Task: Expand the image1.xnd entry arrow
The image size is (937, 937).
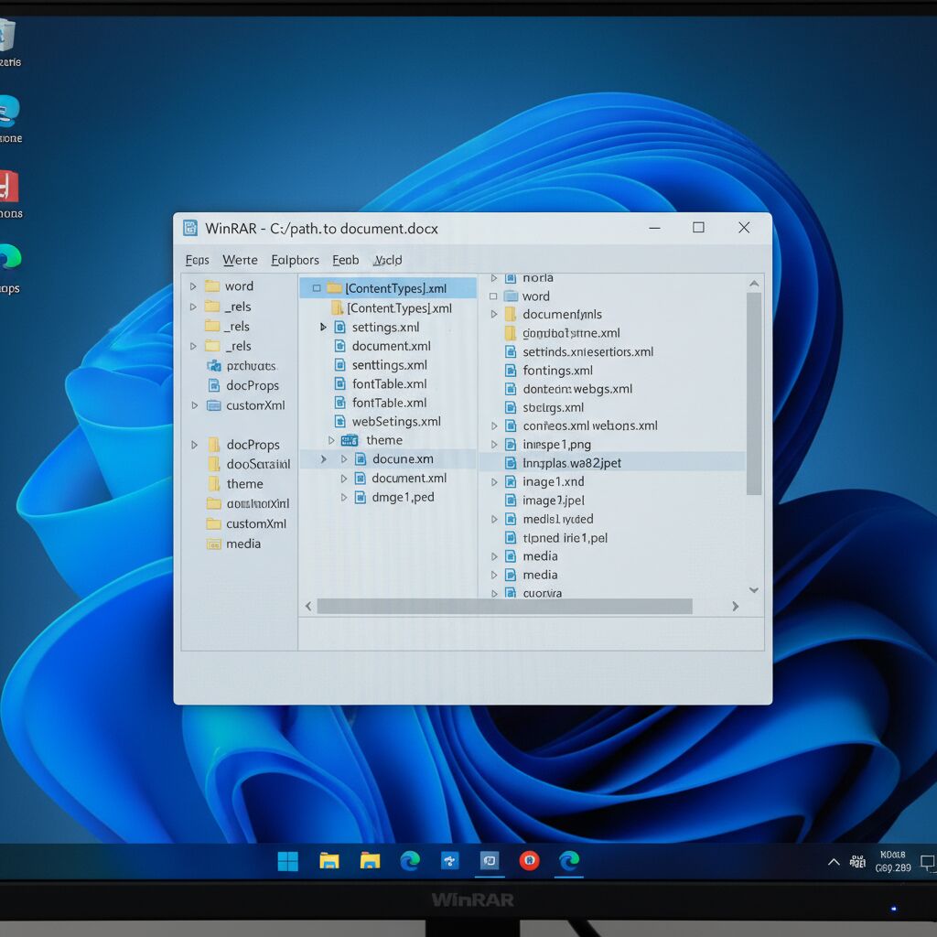Action: coord(494,482)
